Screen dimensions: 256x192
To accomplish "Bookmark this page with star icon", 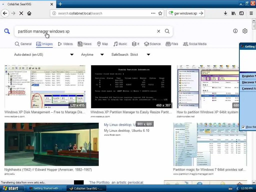I will pos(160,13).
